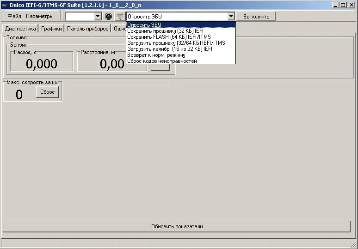Viewport: 358px width, 249px height.
Task: Open the Файл menu
Action: point(14,16)
